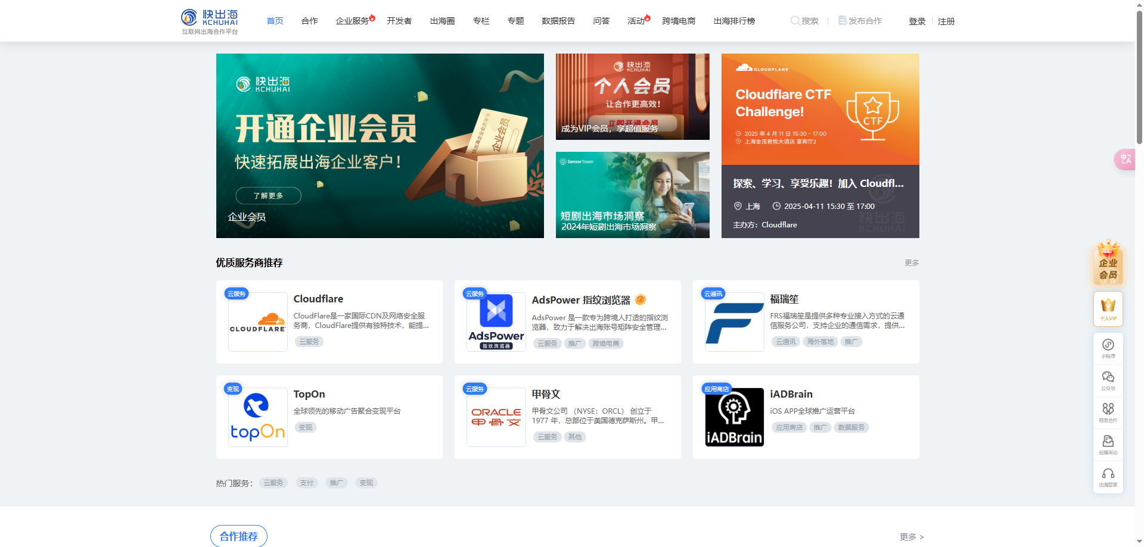Open the 公众号 WeChat sidebar icon
1144x547 pixels.
point(1108,379)
